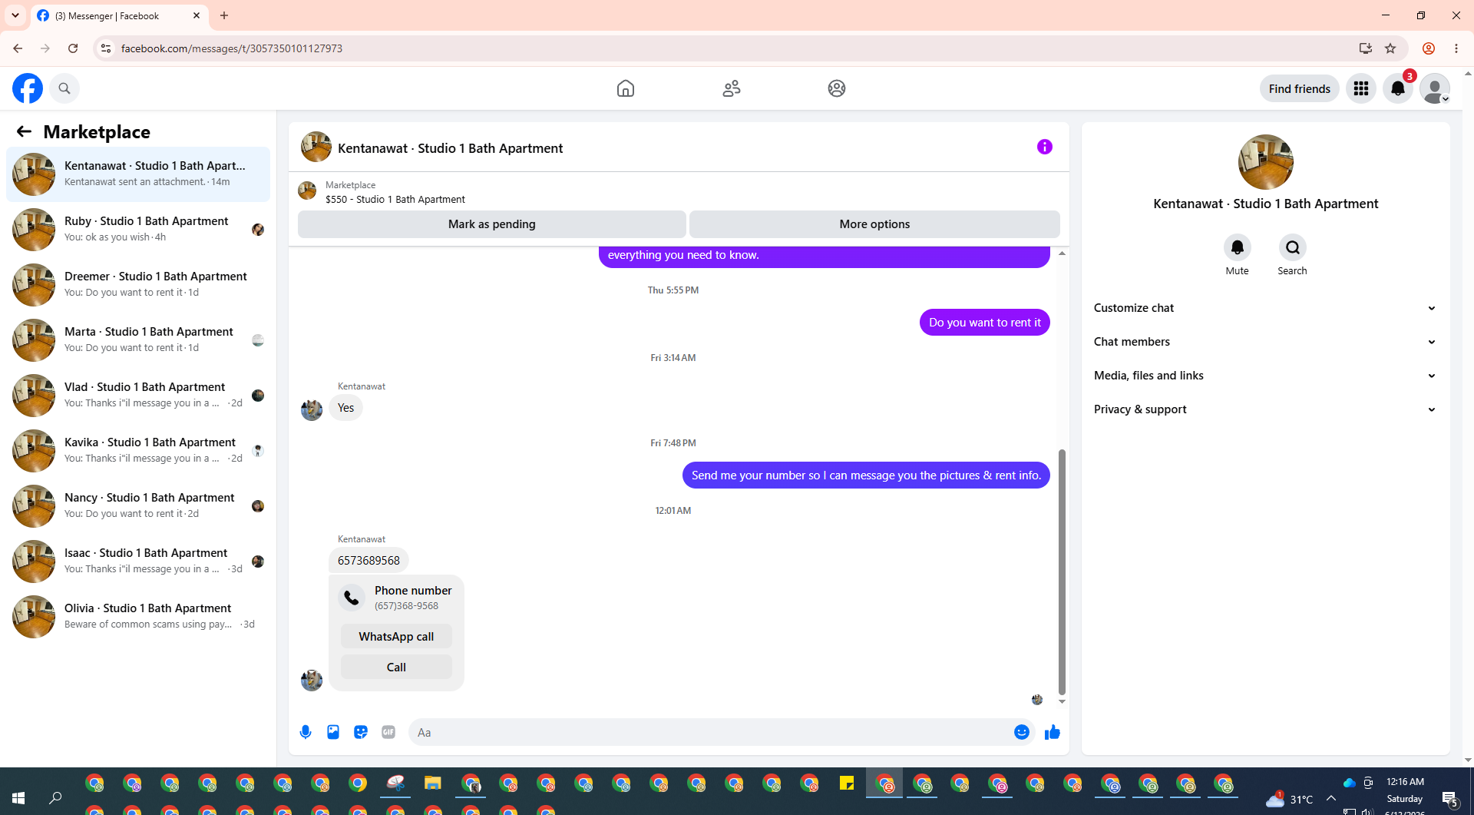Open File Explorer from the taskbar
This screenshot has height=815, width=1474.
point(433,784)
